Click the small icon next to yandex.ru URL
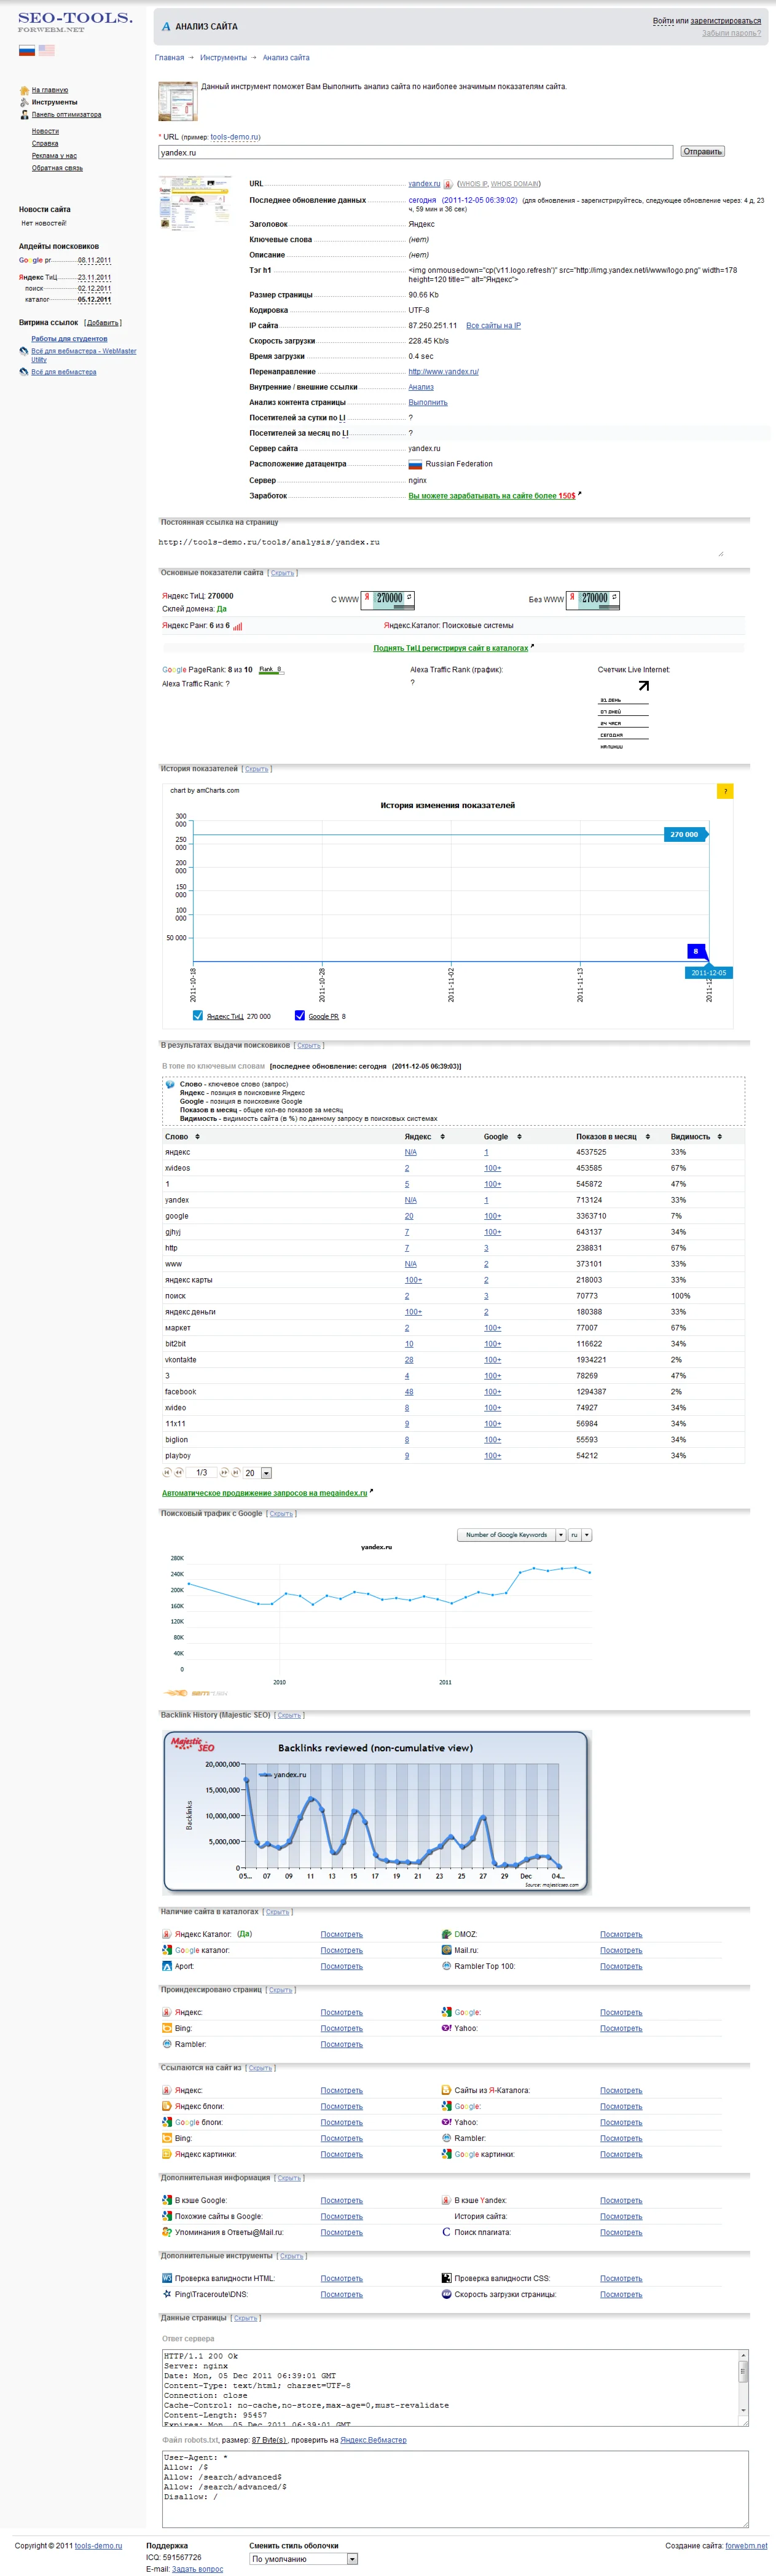This screenshot has height=2576, width=776. (x=448, y=184)
